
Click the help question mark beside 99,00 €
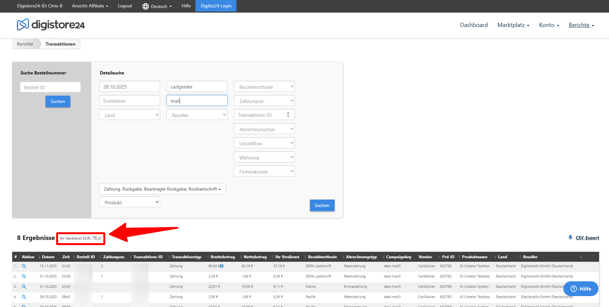[x=222, y=266]
